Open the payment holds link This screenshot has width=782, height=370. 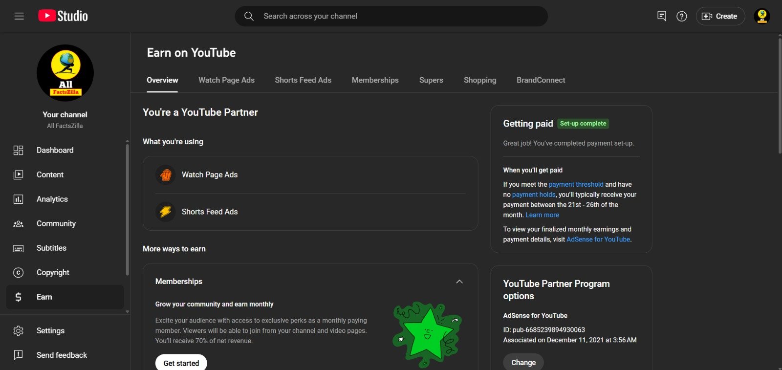[534, 195]
